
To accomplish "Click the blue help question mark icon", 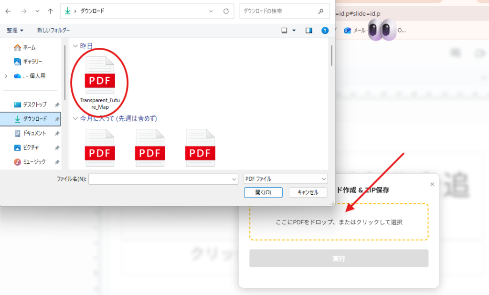I will 325,31.
